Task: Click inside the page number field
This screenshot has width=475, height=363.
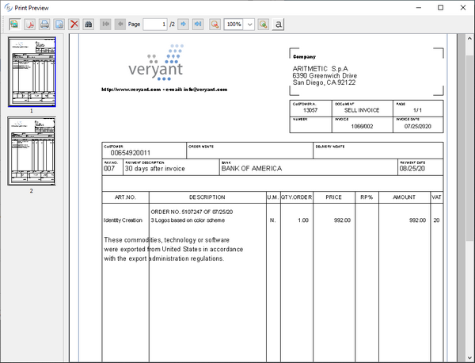Action: 155,25
